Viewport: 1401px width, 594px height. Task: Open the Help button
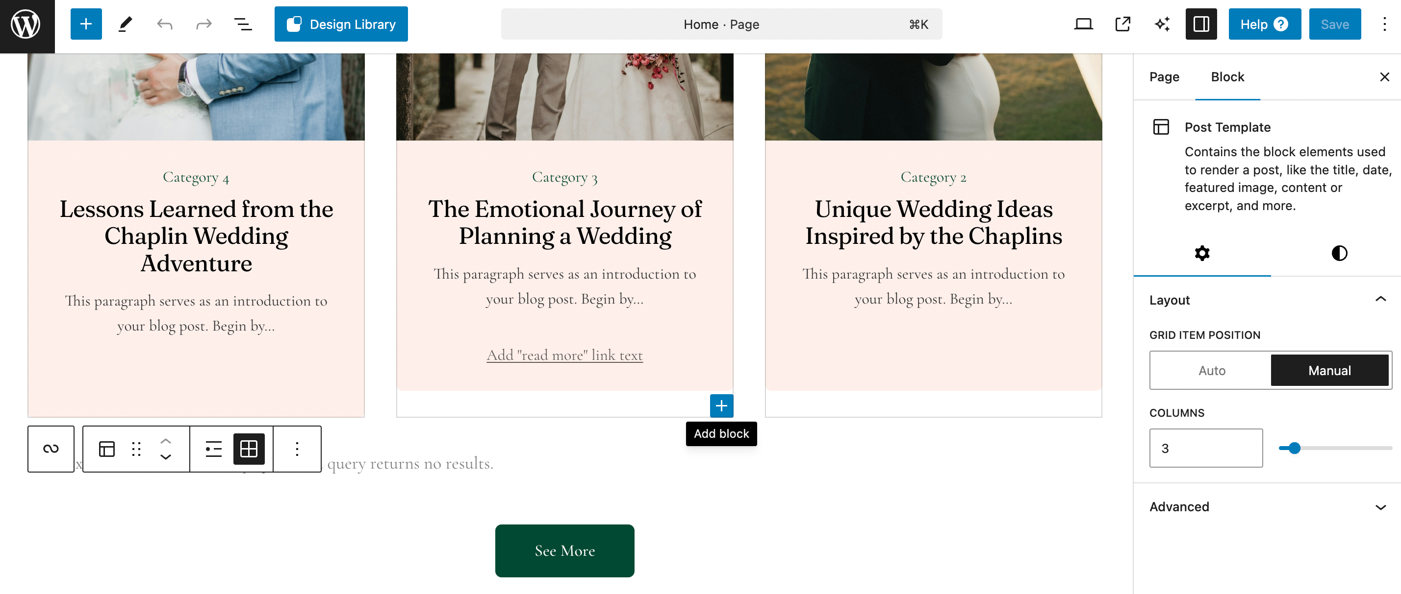click(1264, 24)
